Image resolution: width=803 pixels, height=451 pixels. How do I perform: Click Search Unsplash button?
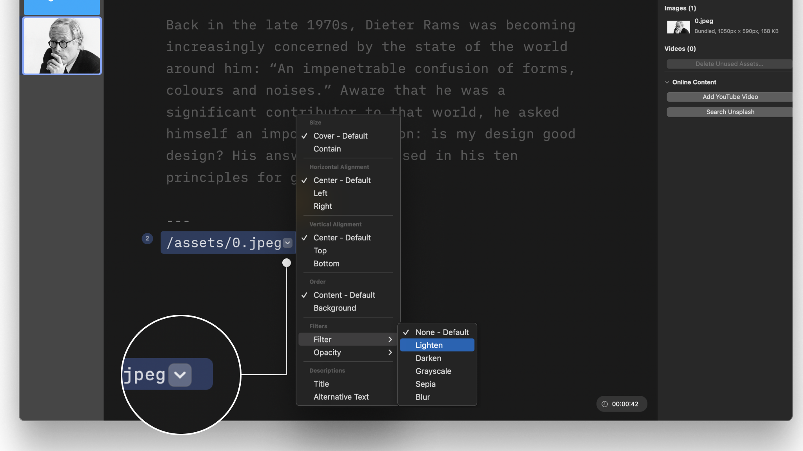coord(729,112)
